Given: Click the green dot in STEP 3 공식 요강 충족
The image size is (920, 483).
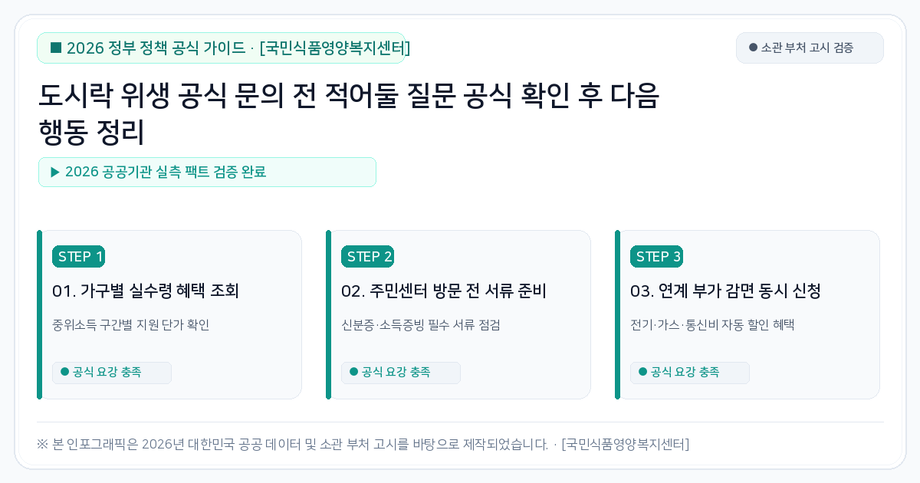Looking at the screenshot, I should (x=642, y=372).
